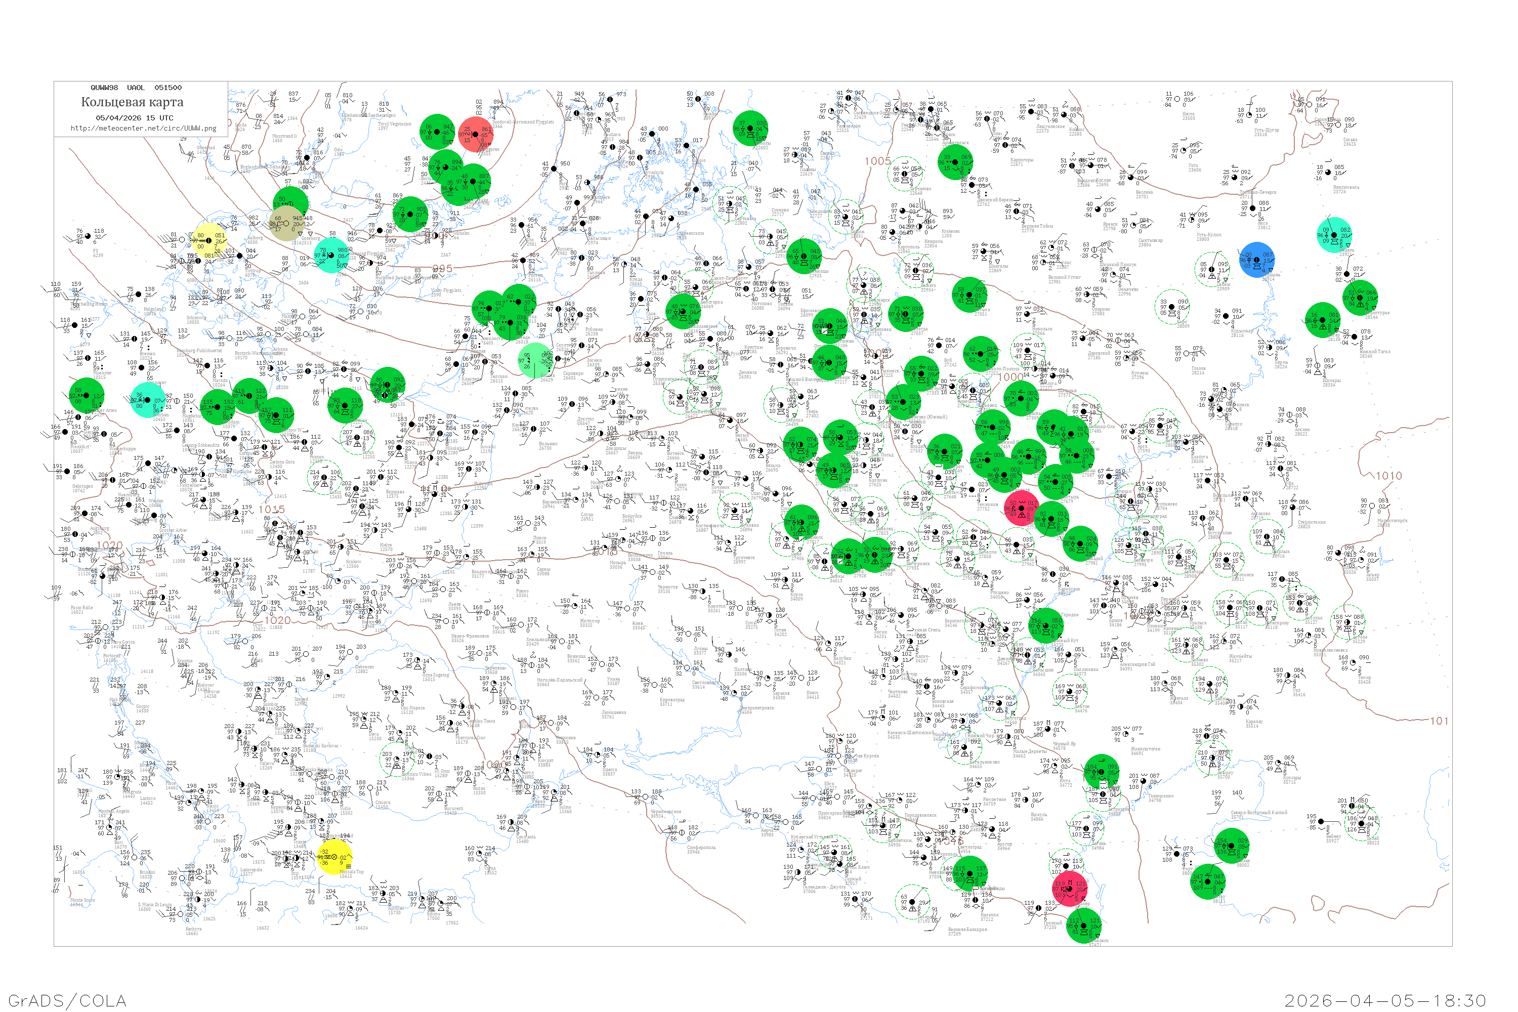
Task: Click the 1015 isobar label
Action: (x=272, y=509)
